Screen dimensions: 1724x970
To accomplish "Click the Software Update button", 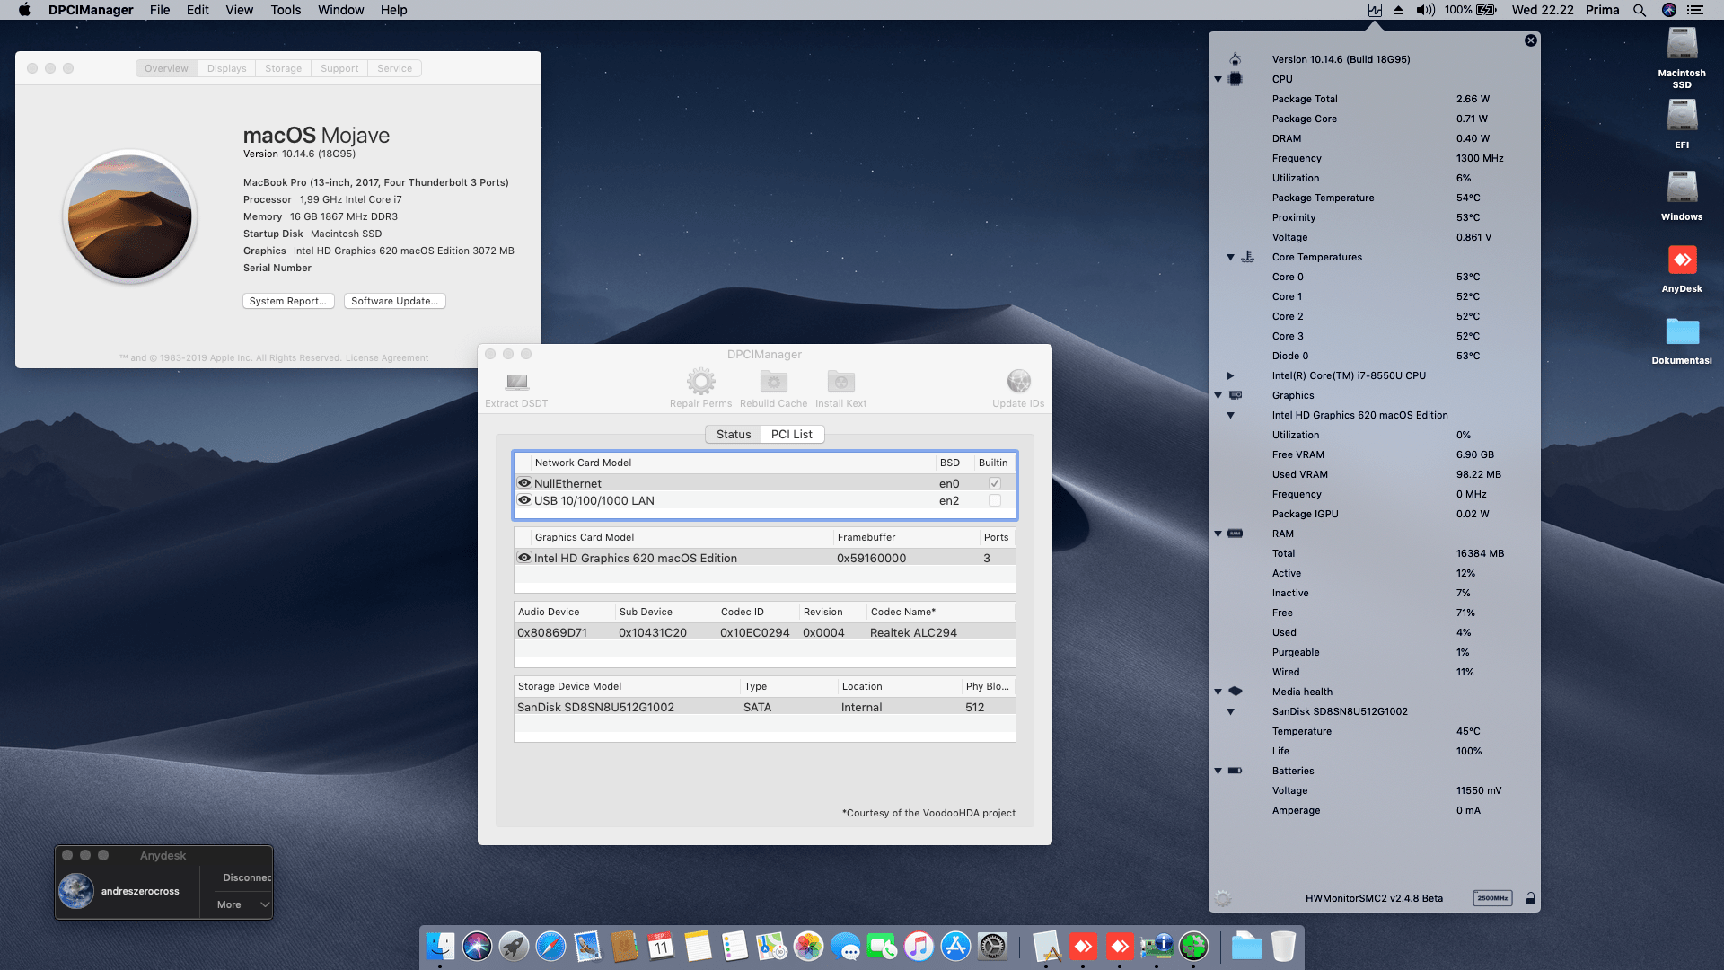I will pos(394,301).
